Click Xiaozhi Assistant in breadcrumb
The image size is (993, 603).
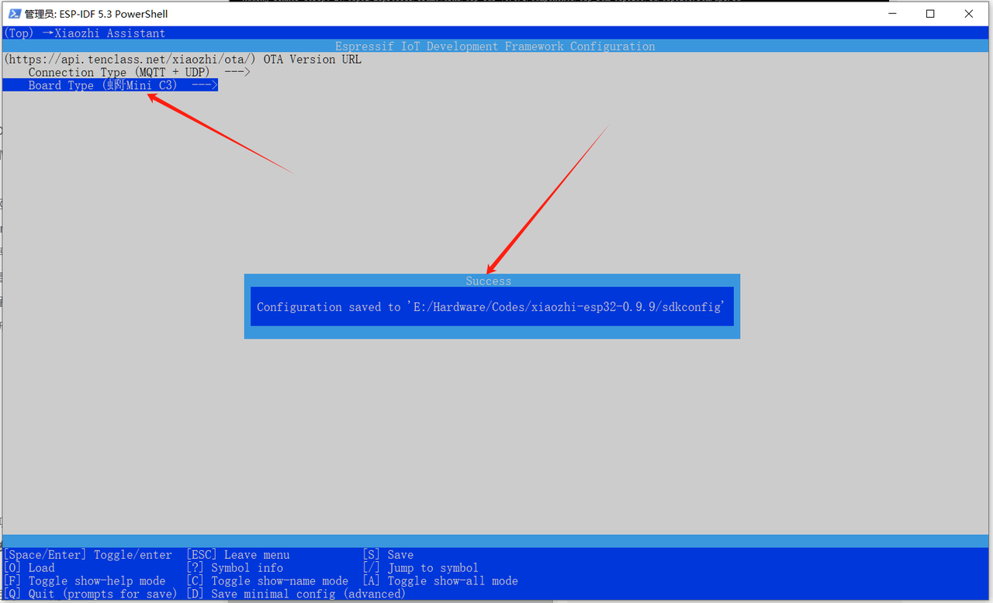109,33
